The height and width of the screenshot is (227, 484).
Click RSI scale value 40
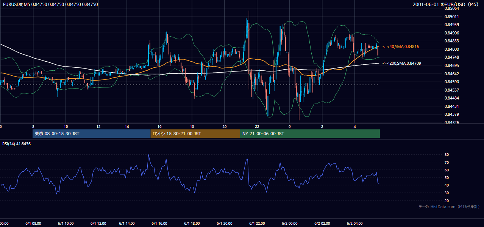click(447, 185)
